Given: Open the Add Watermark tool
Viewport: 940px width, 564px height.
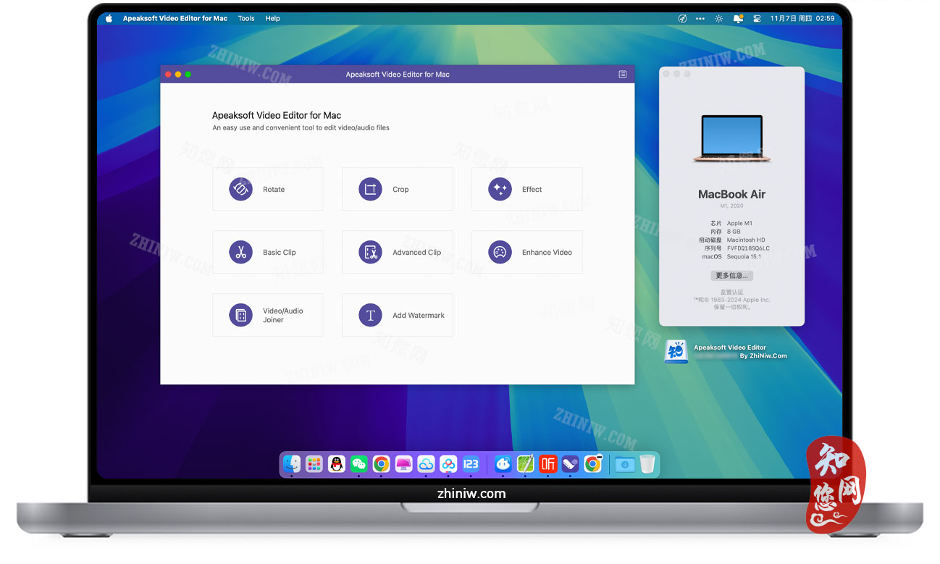Looking at the screenshot, I should (x=398, y=316).
